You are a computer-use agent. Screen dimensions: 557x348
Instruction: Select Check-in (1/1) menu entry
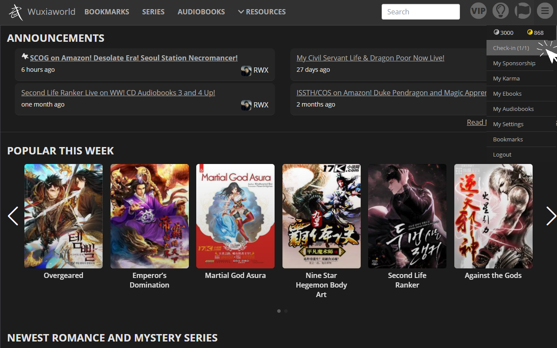[x=521, y=48]
